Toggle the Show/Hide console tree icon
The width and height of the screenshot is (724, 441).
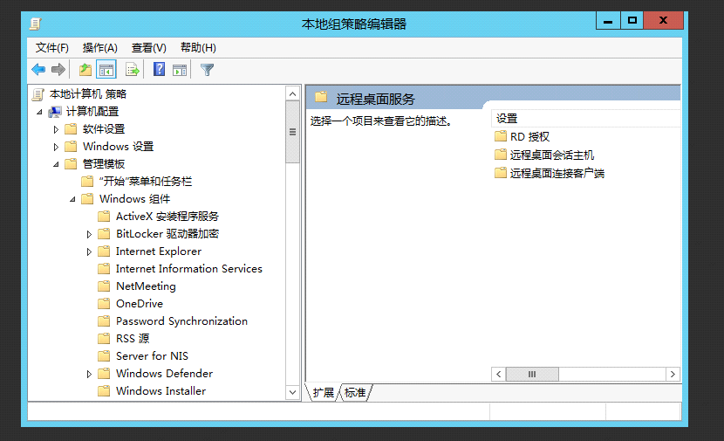coord(106,70)
